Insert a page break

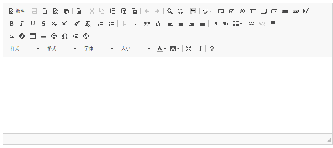(x=75, y=36)
